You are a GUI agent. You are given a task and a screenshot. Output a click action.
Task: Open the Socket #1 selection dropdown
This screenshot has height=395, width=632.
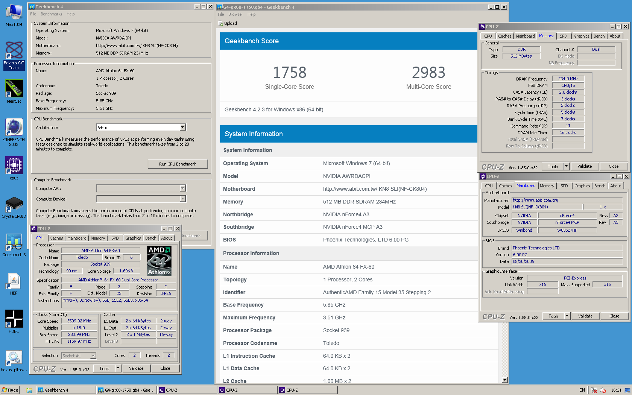93,355
